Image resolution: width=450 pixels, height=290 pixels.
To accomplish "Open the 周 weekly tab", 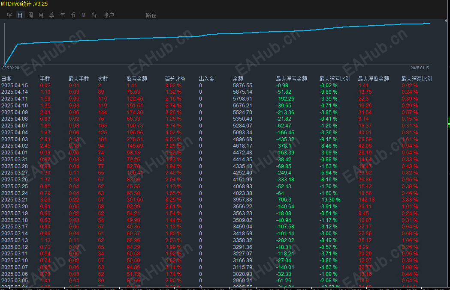I will [x=30, y=15].
